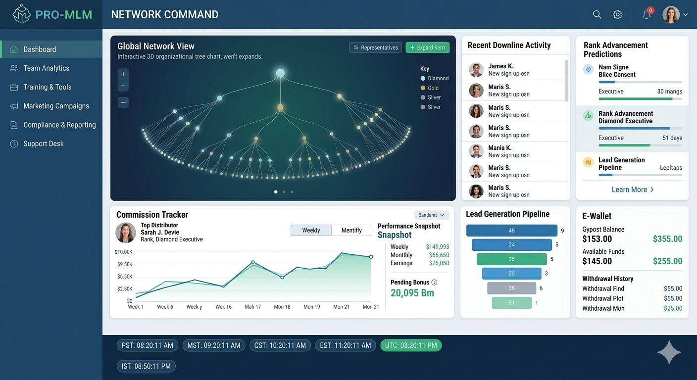
Task: Switch commission chart to Mentifly
Action: pos(352,230)
